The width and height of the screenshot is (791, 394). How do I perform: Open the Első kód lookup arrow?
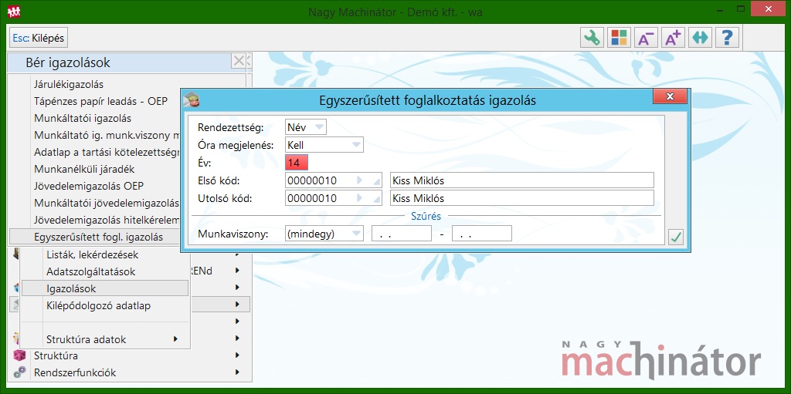click(x=360, y=180)
